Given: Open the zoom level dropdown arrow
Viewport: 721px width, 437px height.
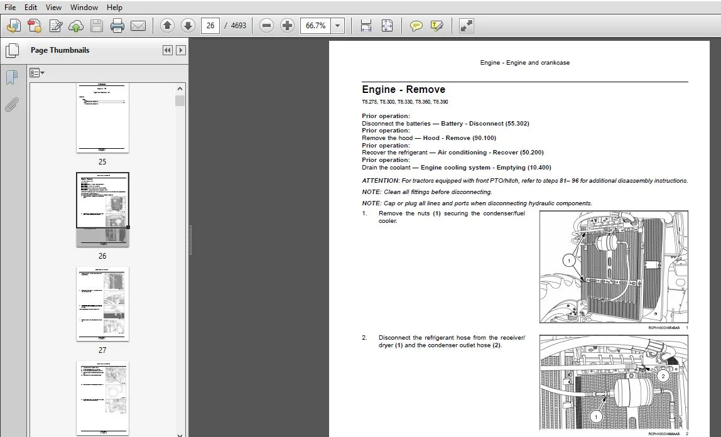Looking at the screenshot, I should 337,26.
